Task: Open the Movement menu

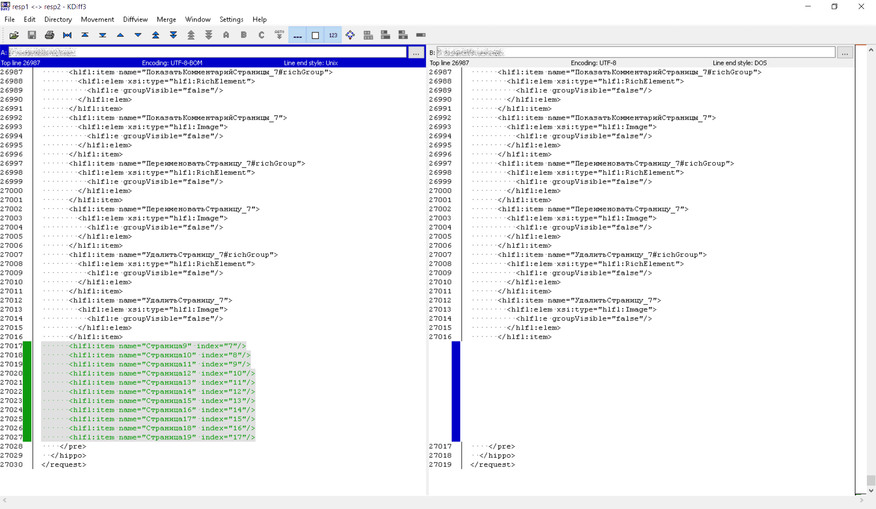Action: point(97,19)
